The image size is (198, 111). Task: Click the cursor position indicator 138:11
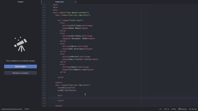(x=27, y=109)
